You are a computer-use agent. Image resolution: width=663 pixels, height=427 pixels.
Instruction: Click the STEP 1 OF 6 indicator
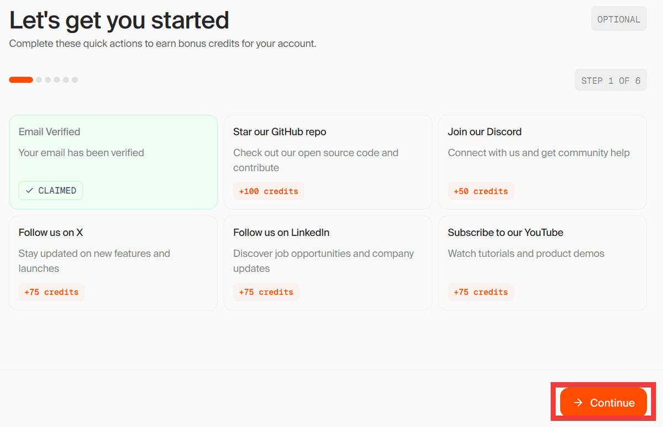point(611,81)
